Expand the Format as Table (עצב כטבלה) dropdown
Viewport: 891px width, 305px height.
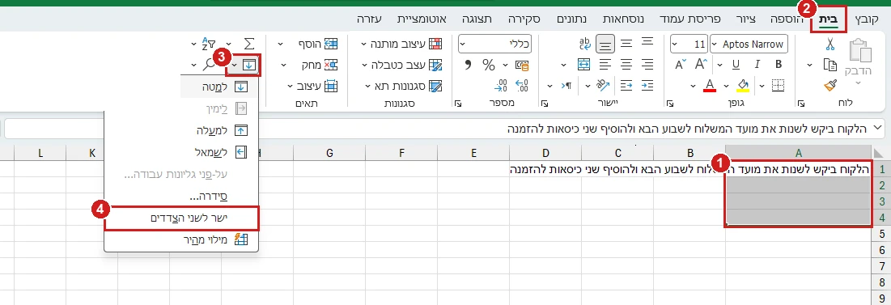363,65
